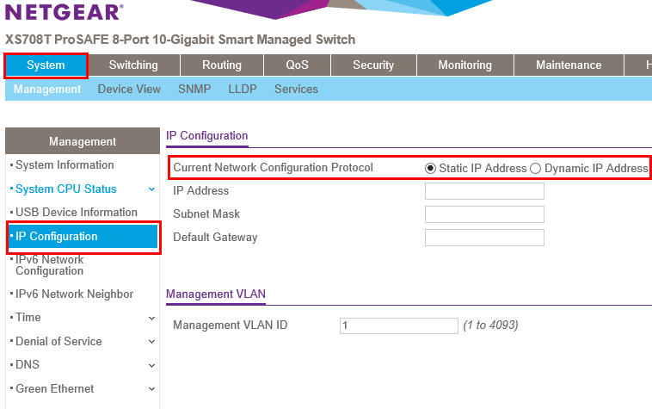
Task: Select Dynamic IP Address radio button
Action: [x=535, y=168]
